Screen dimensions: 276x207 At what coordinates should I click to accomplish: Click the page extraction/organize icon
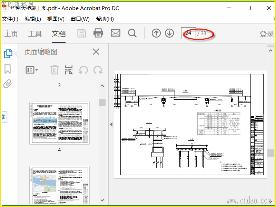tap(69, 70)
